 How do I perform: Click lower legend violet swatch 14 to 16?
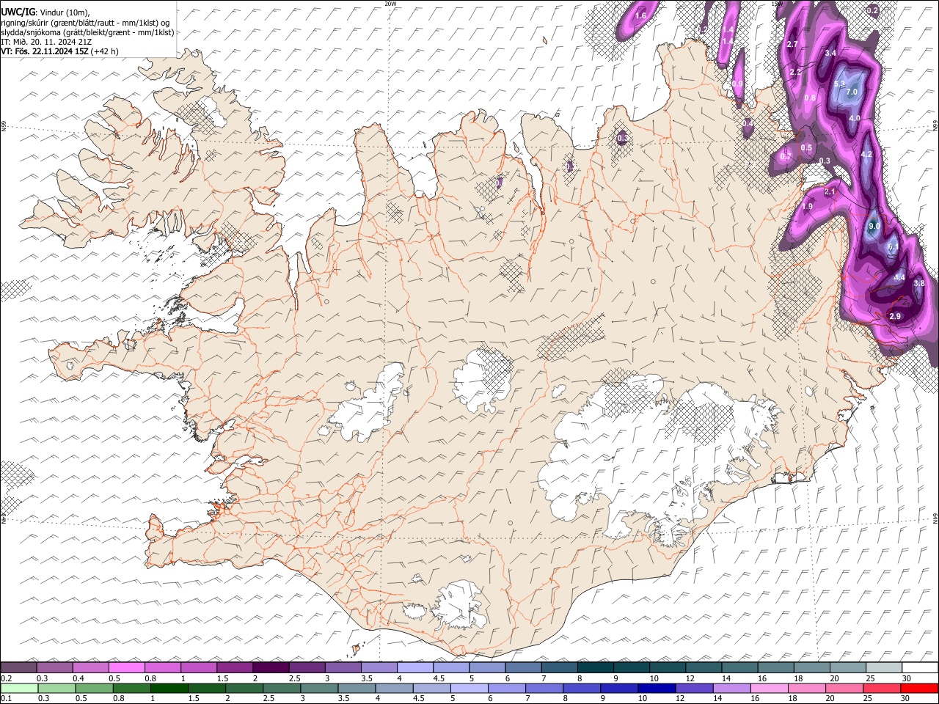pos(731,688)
